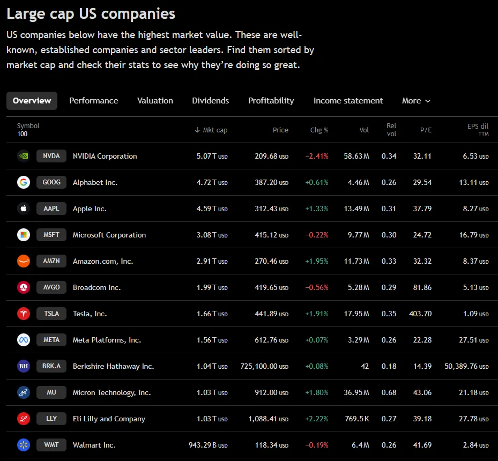Screen dimensions: 498x461
Task: Sort by the P/E column header
Action: click(x=426, y=130)
